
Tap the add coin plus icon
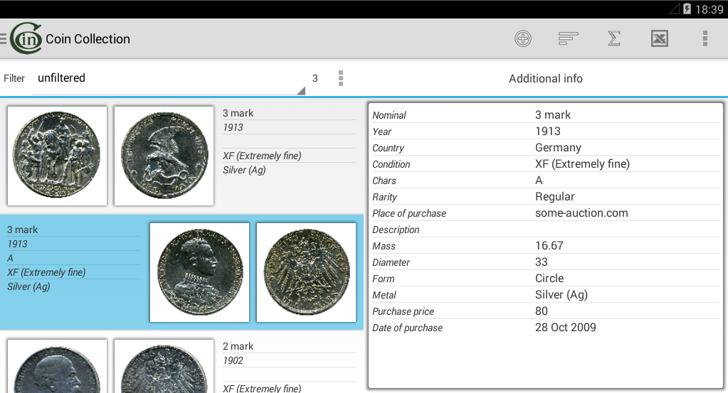point(523,39)
